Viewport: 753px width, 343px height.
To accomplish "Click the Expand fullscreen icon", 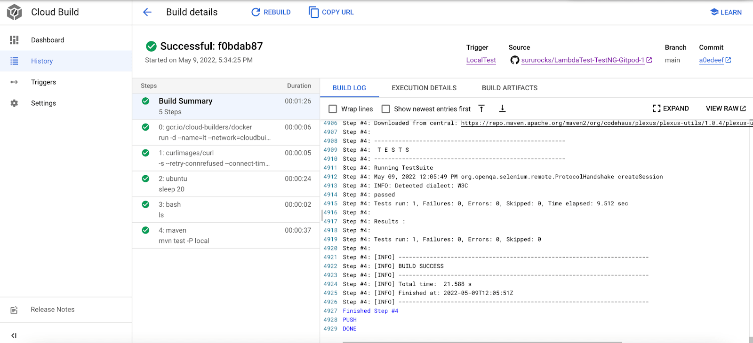I will (657, 109).
